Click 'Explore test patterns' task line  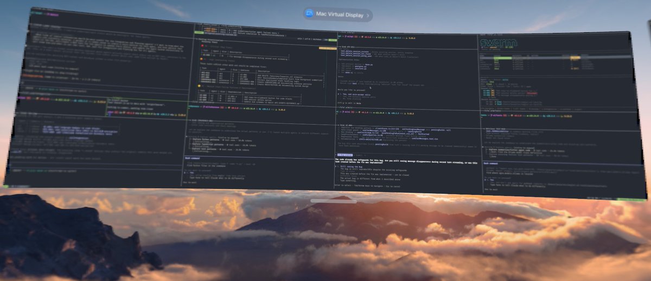tap(220, 149)
